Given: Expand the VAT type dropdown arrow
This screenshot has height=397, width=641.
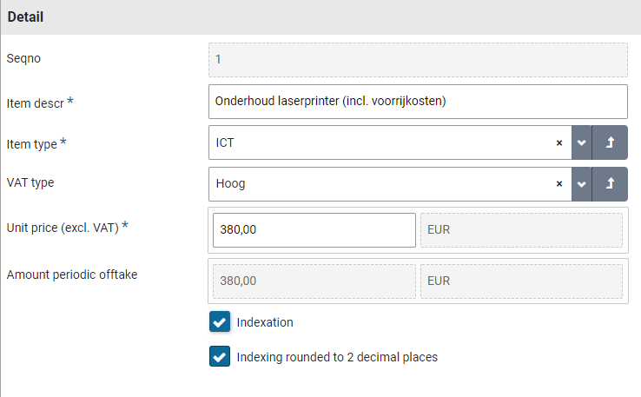Looking at the screenshot, I should (x=582, y=184).
